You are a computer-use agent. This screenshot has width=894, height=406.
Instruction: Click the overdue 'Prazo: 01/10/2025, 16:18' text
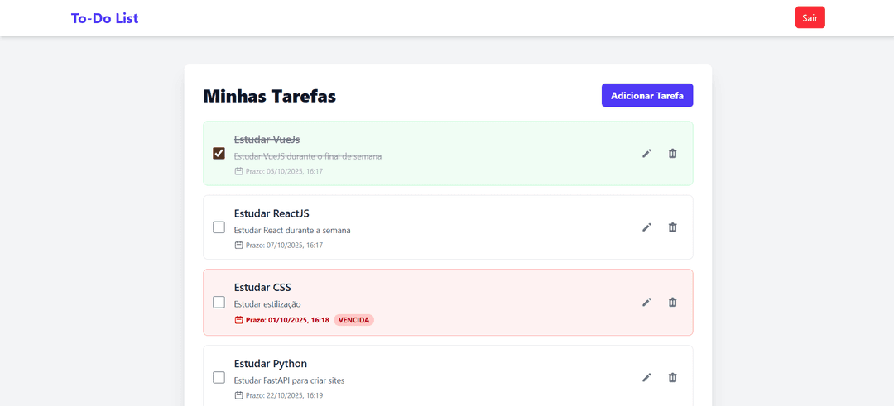point(287,320)
